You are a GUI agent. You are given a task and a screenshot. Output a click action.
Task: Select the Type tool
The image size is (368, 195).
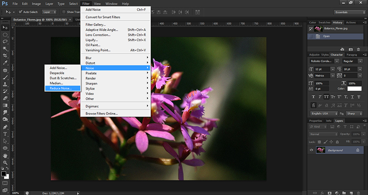tap(5, 134)
